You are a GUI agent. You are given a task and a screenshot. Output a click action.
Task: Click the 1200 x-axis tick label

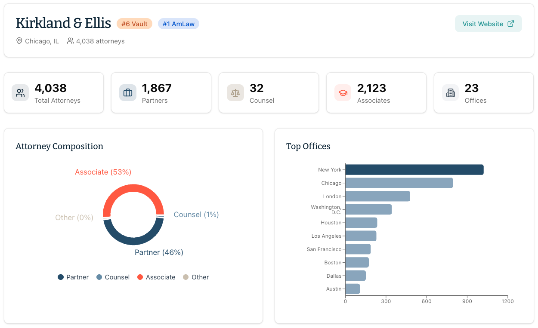click(x=507, y=301)
